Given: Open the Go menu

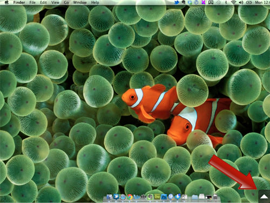Looking at the screenshot, I should point(66,3).
